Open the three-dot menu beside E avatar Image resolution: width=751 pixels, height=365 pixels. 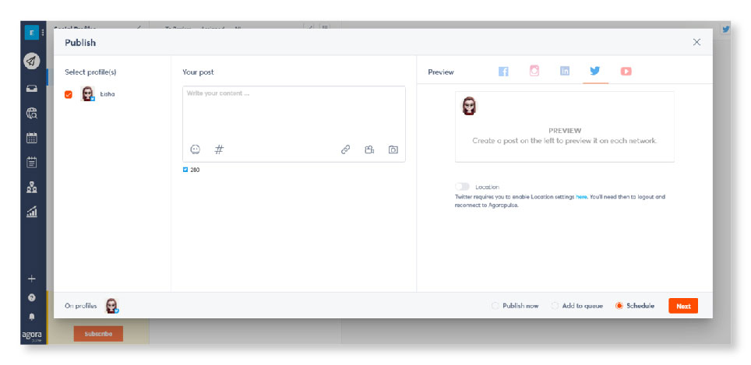pos(43,33)
